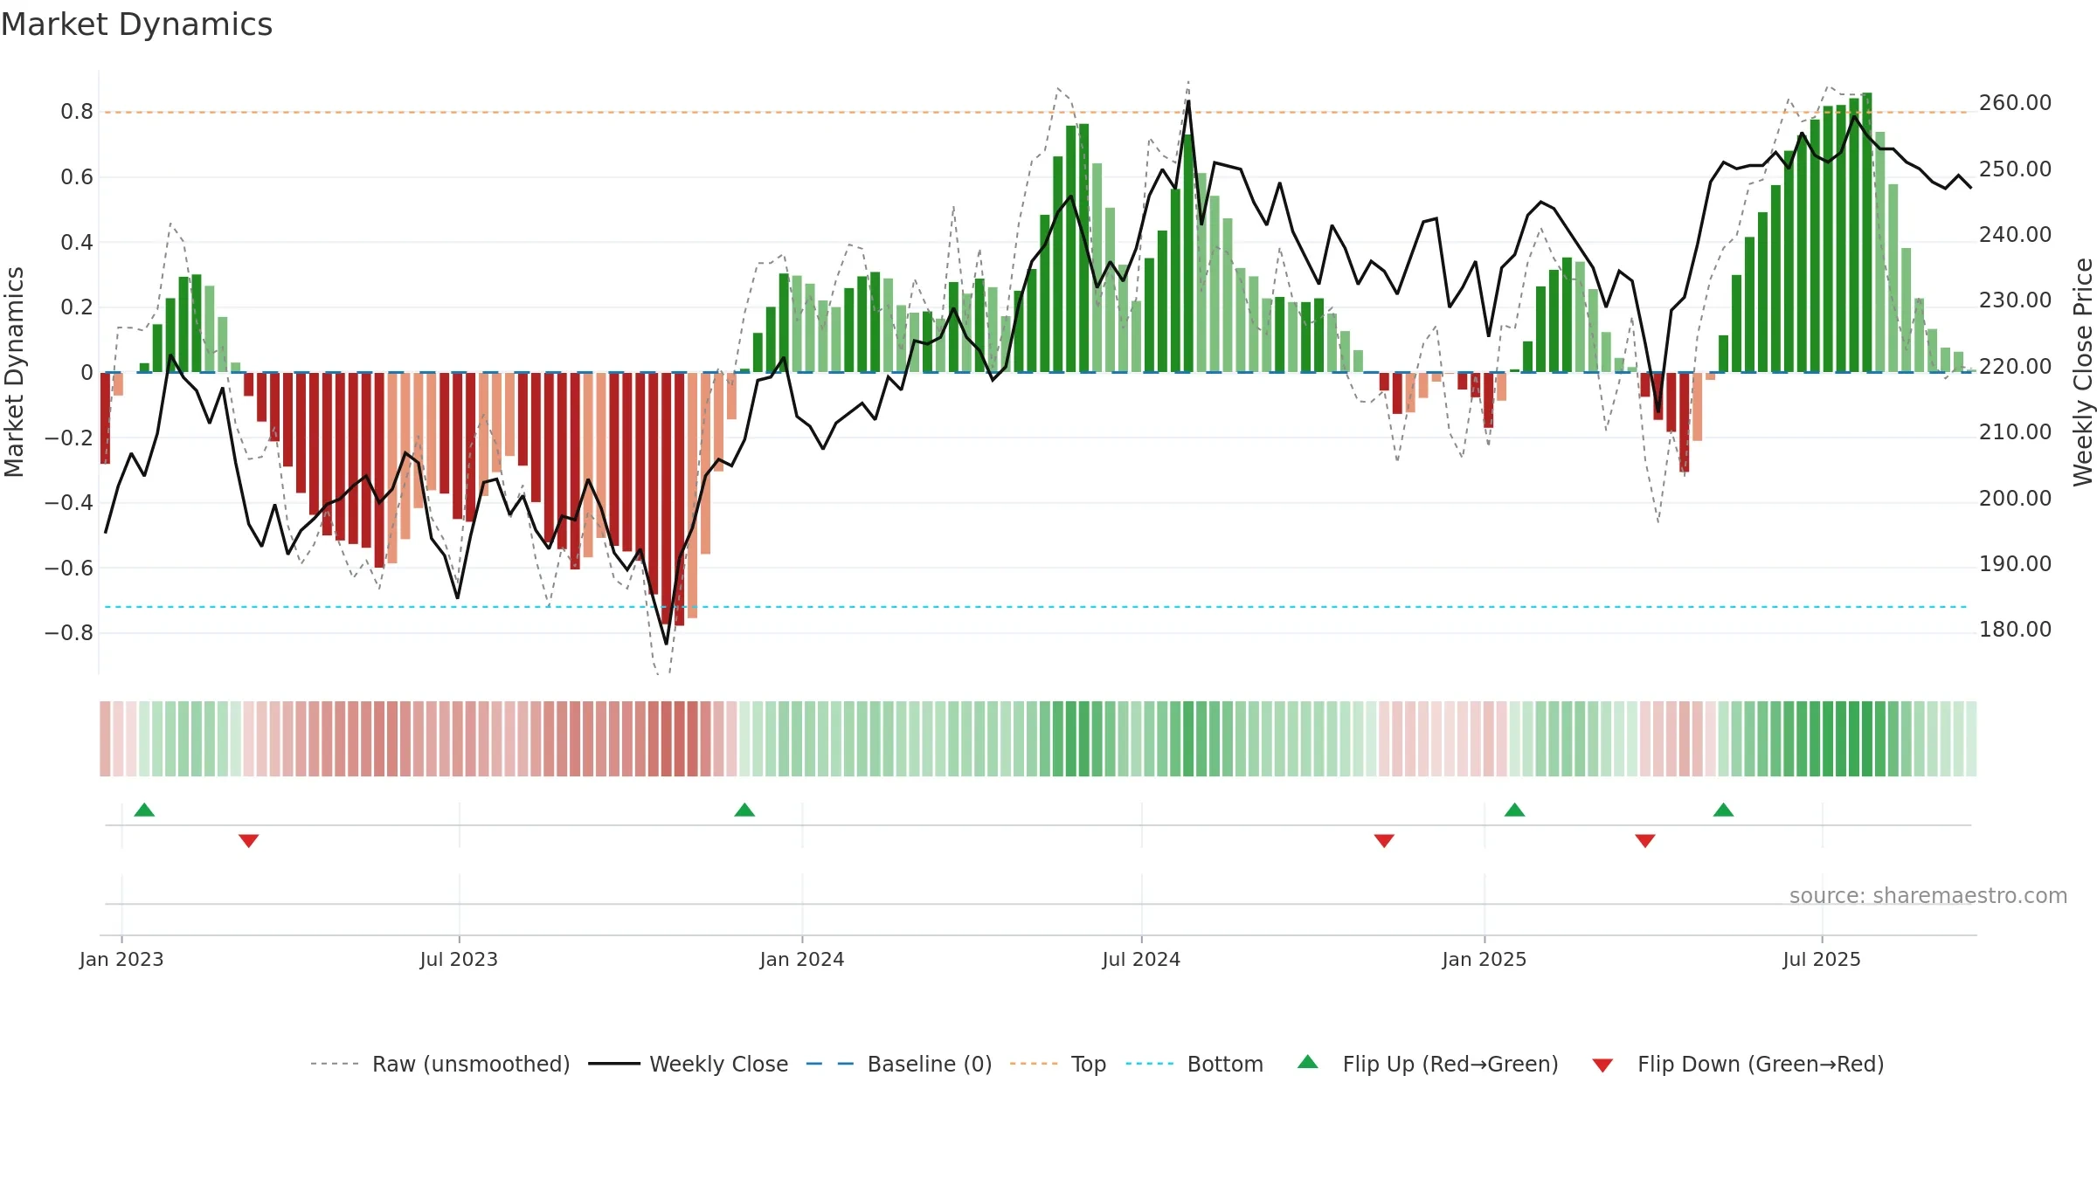This screenshot has width=2097, height=1179.
Task: Click the 240.00 price axis label
Action: 2015,235
